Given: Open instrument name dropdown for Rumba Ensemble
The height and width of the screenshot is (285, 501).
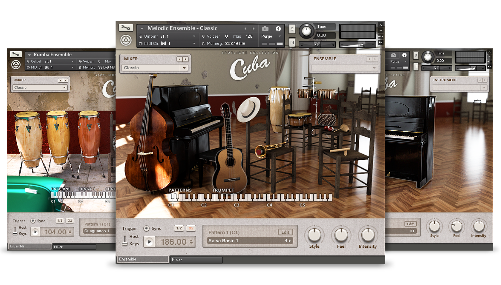Looking at the screenshot, I should 29,55.
